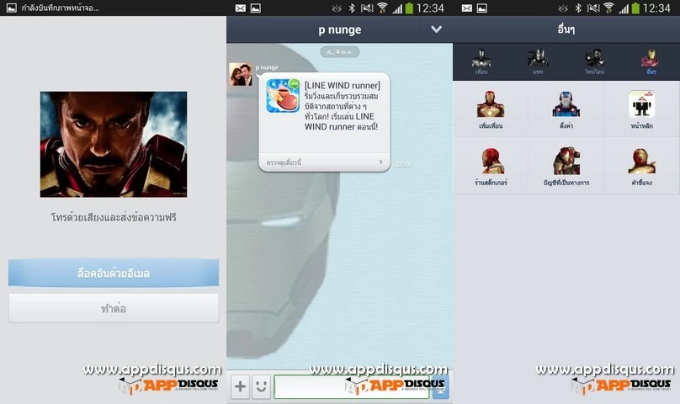680x404 pixels.
Task: Tap the mail notification icon above อื่นๆ screen
Action: point(466,8)
